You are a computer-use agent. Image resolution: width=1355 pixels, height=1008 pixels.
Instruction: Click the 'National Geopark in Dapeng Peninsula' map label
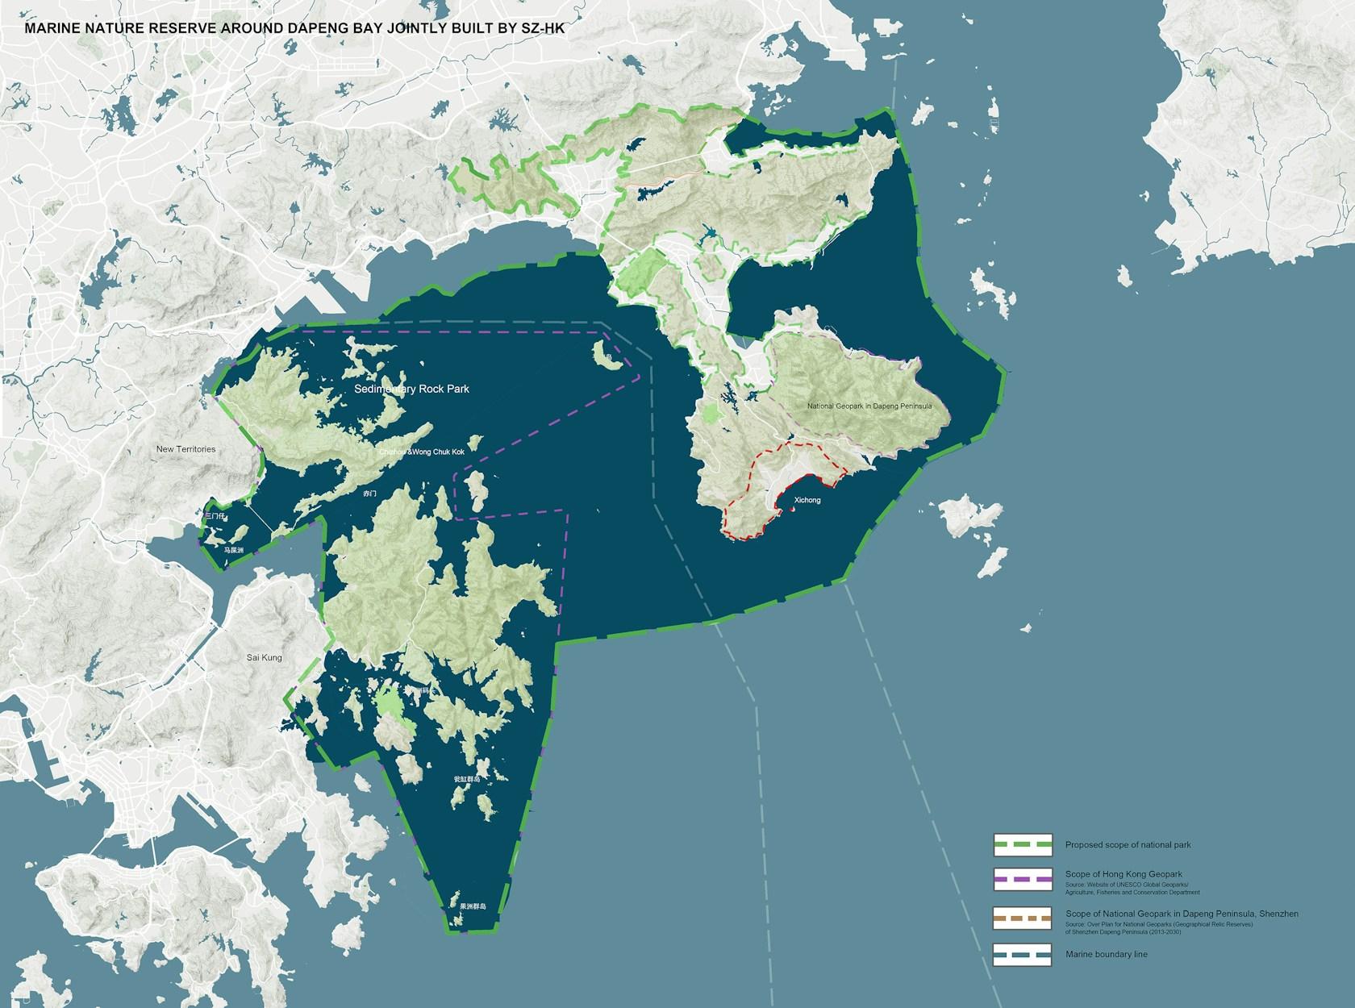(x=869, y=406)
